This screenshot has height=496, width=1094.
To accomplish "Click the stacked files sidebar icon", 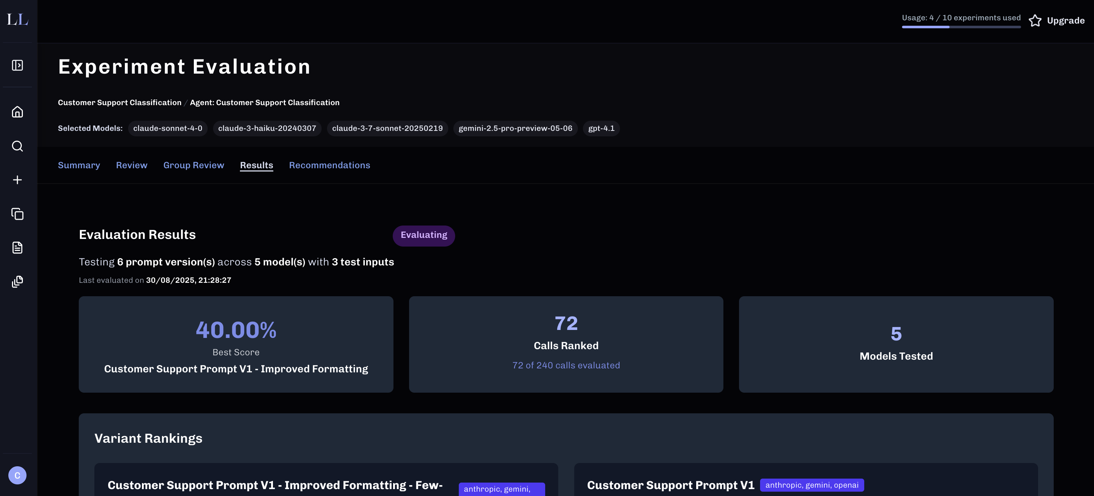I will (17, 282).
